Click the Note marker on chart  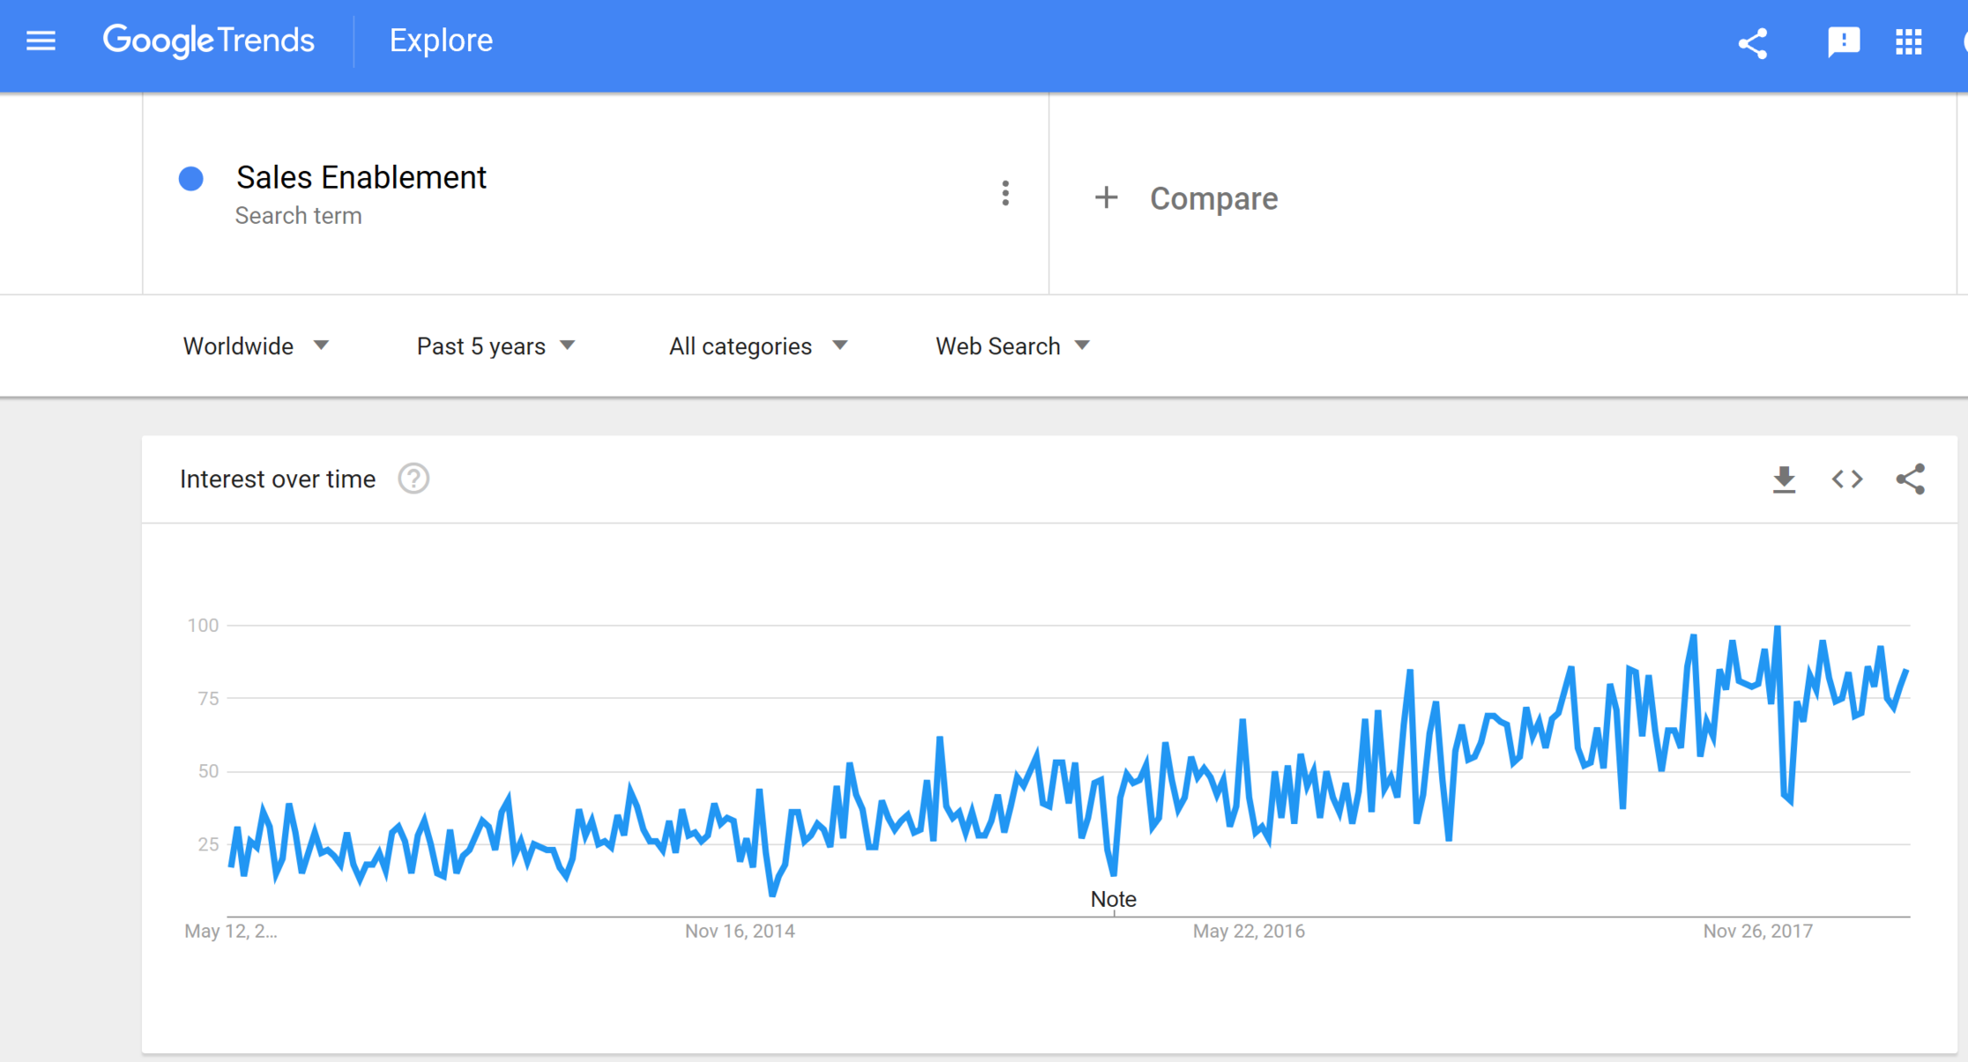1113,900
